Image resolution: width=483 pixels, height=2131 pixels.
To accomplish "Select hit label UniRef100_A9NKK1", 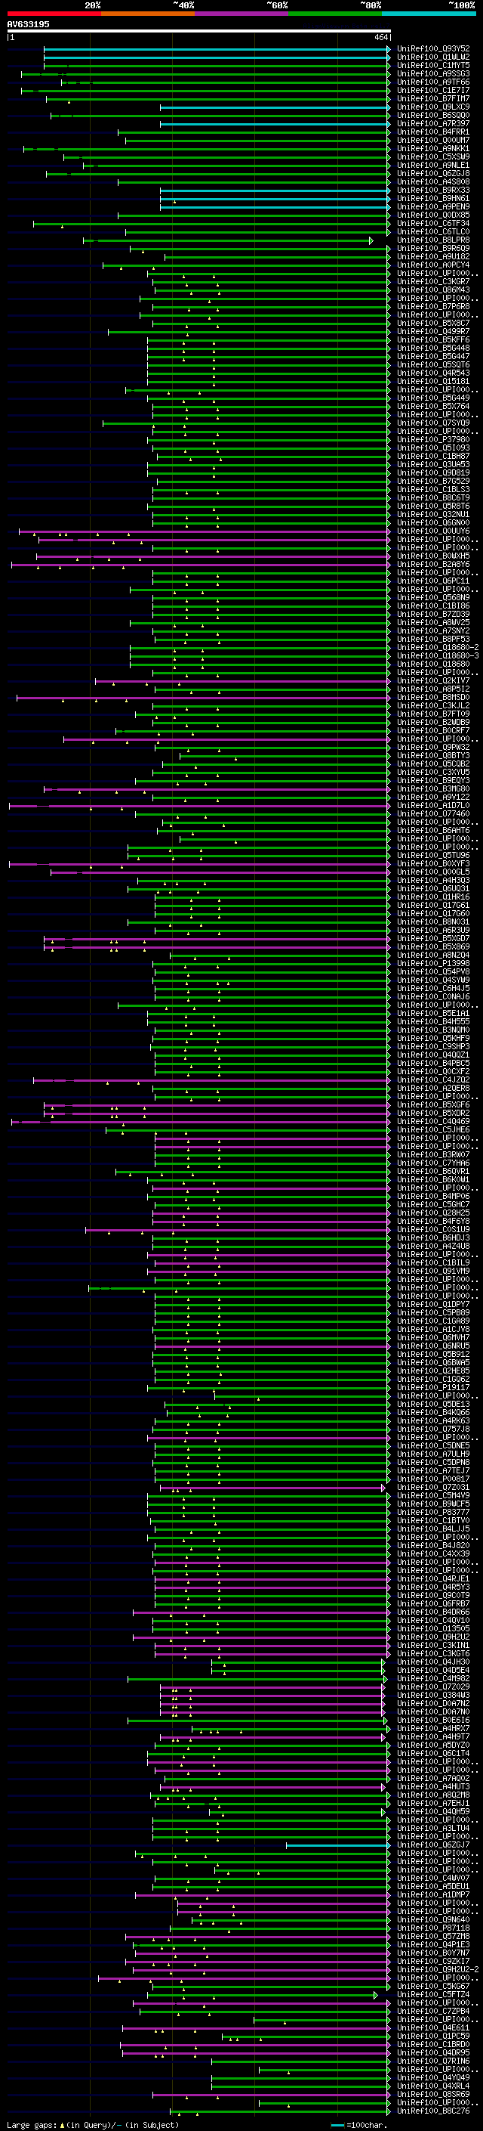I will click(x=432, y=148).
